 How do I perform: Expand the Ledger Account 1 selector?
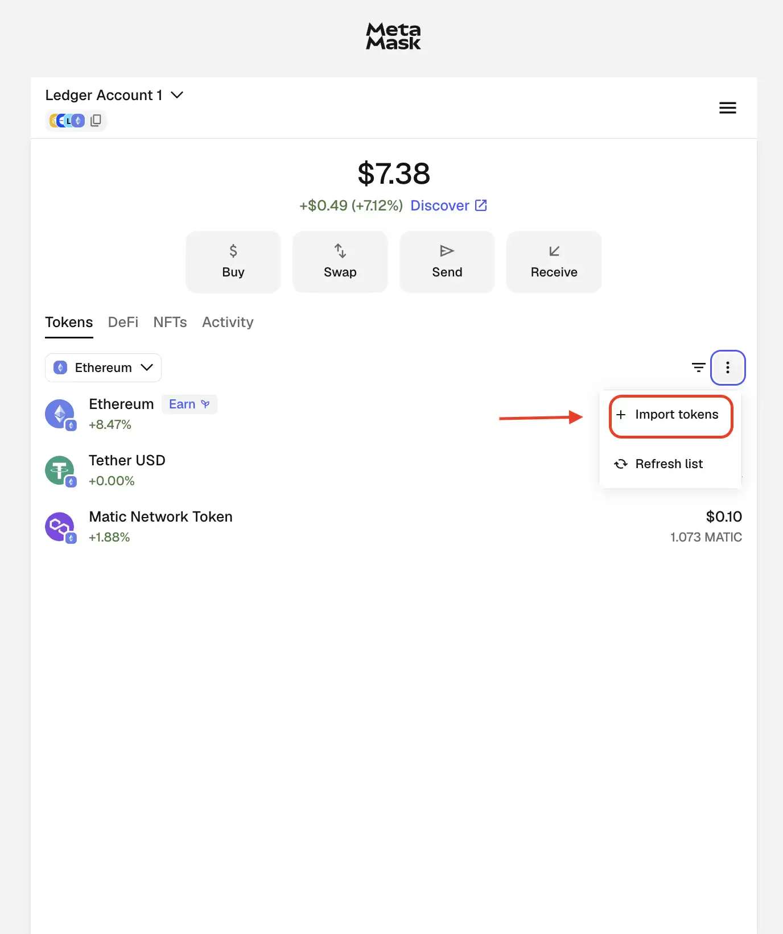tap(114, 95)
